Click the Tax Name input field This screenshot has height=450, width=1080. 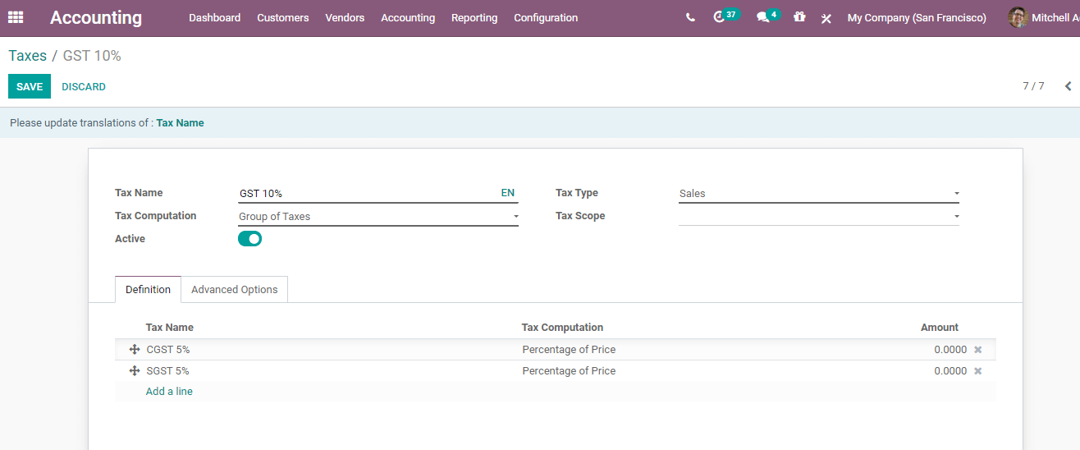click(368, 194)
